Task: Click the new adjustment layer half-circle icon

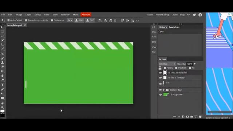Action: tap(183, 116)
